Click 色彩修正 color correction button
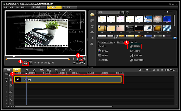 point(103,51)
